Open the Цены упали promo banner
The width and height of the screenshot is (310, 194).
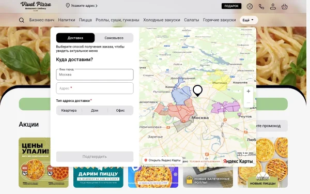pos(43,163)
